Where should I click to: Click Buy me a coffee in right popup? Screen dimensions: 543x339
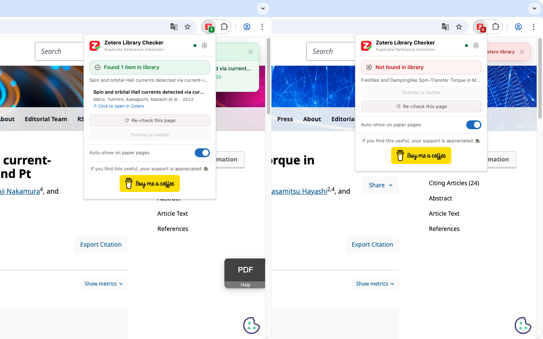421,156
